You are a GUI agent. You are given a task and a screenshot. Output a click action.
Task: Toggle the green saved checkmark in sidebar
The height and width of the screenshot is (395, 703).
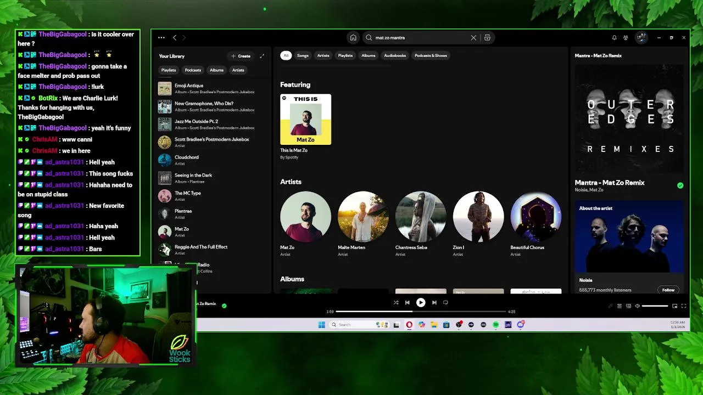(x=680, y=185)
